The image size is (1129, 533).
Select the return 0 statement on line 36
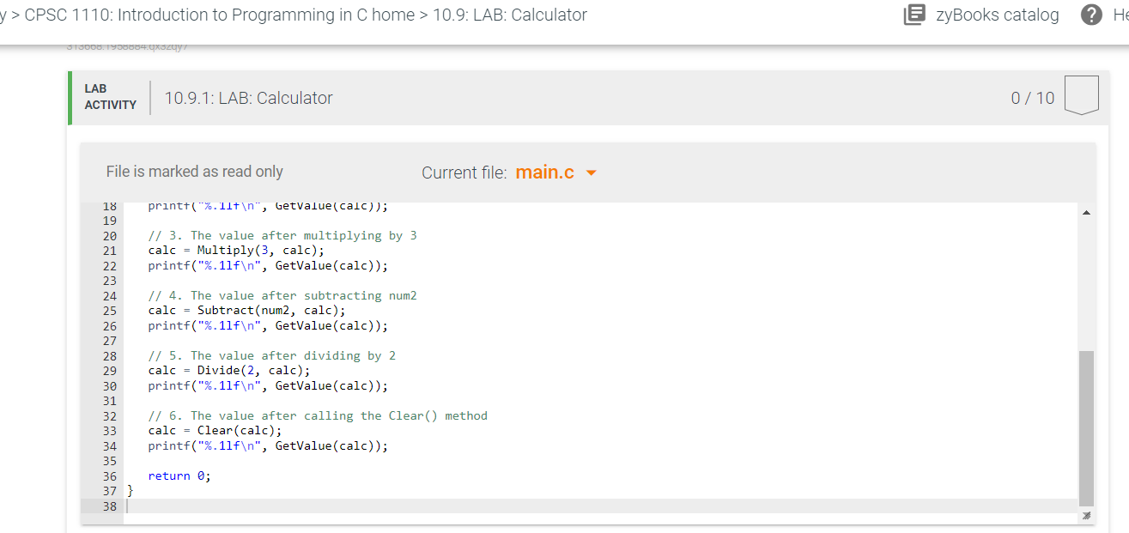point(179,475)
